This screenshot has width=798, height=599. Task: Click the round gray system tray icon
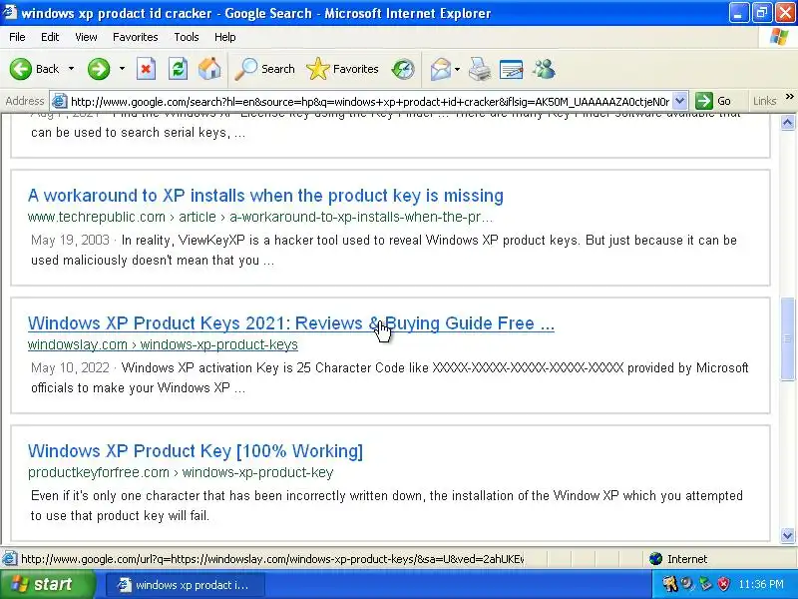(687, 584)
